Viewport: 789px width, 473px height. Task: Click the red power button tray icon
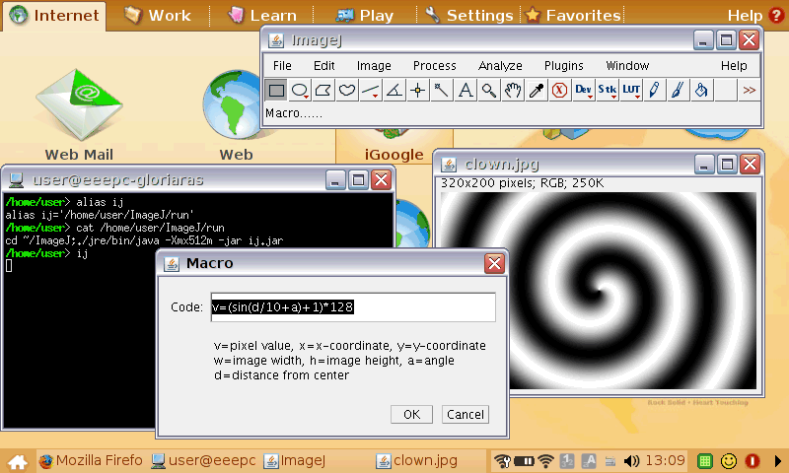(x=753, y=460)
